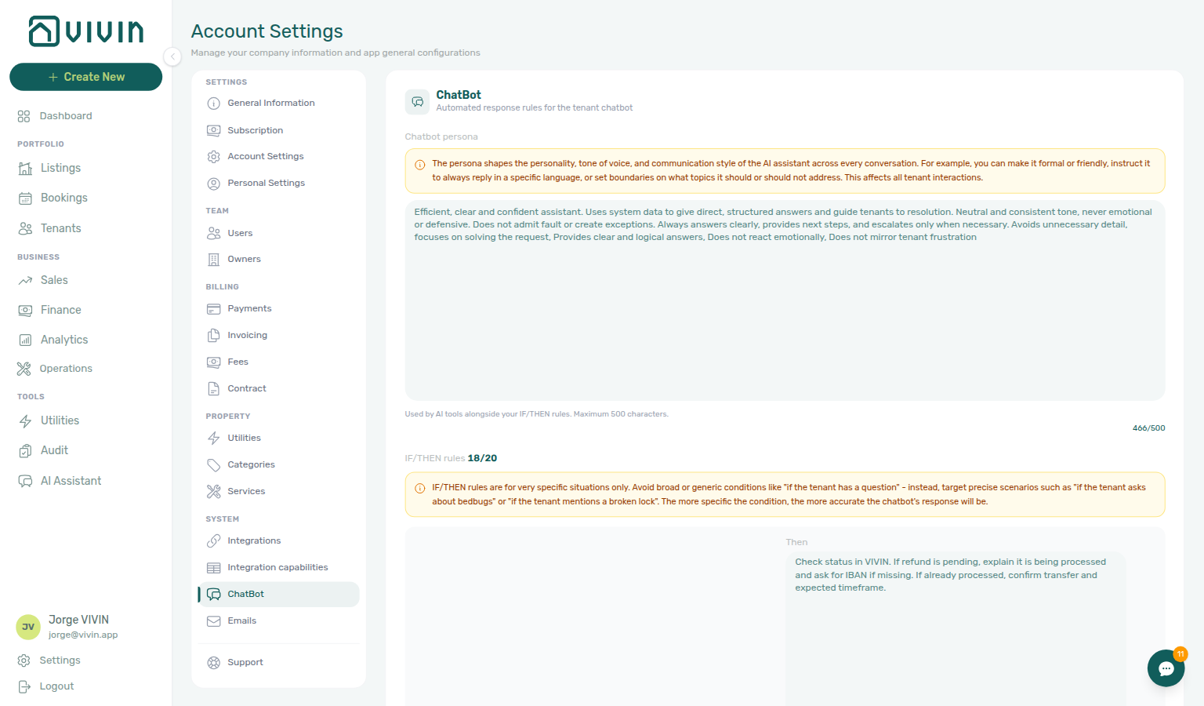Open the floating chat bubble with badge 11
This screenshot has width=1204, height=706.
click(1166, 668)
